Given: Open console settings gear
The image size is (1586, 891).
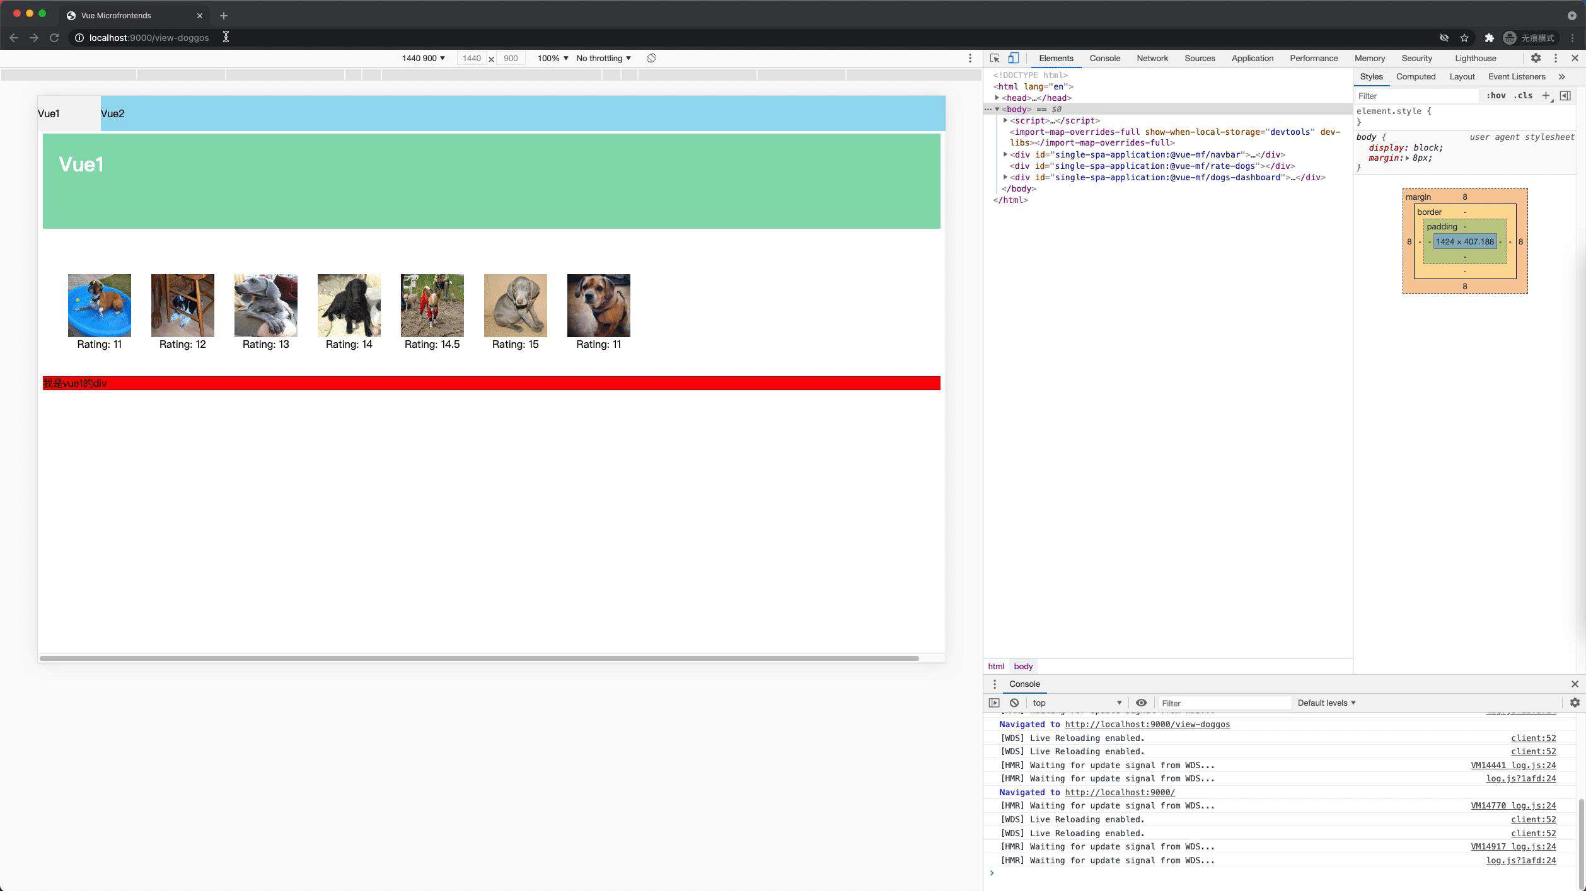Looking at the screenshot, I should click(1575, 703).
